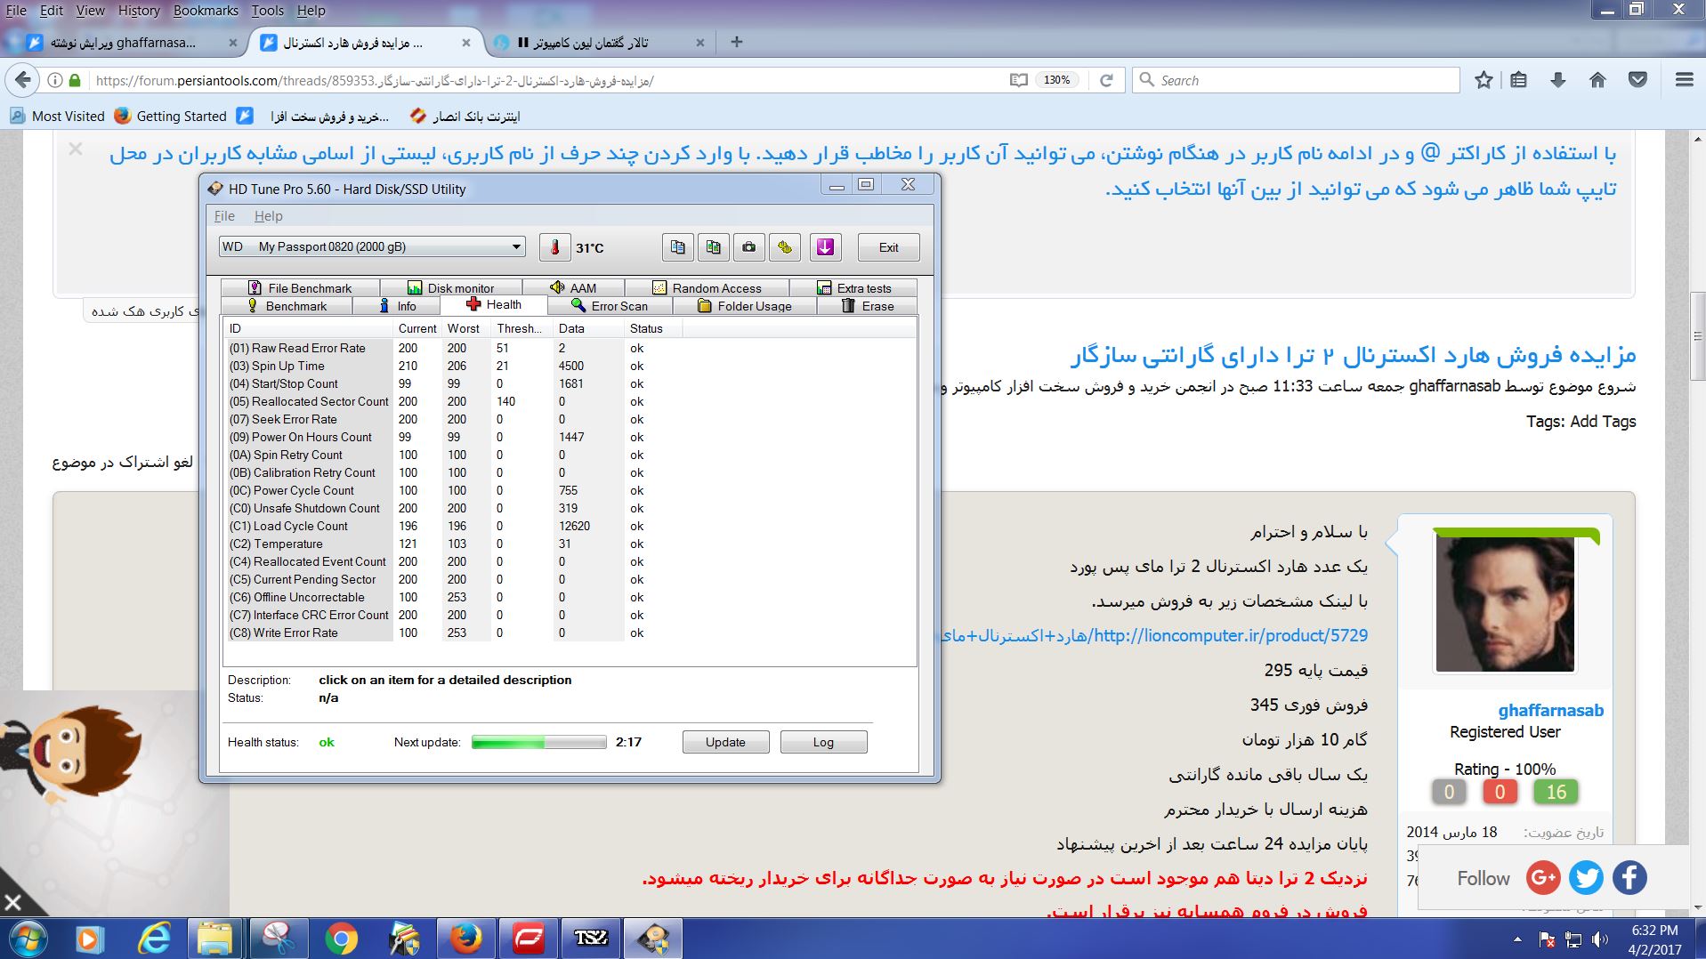
Task: Switch to the Extra tests tab
Action: [853, 288]
